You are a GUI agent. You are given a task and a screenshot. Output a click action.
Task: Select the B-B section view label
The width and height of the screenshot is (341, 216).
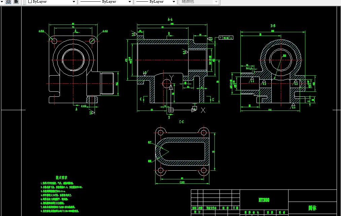pyautogui.click(x=273, y=26)
